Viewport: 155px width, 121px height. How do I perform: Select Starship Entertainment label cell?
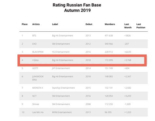pyautogui.click(x=63, y=88)
